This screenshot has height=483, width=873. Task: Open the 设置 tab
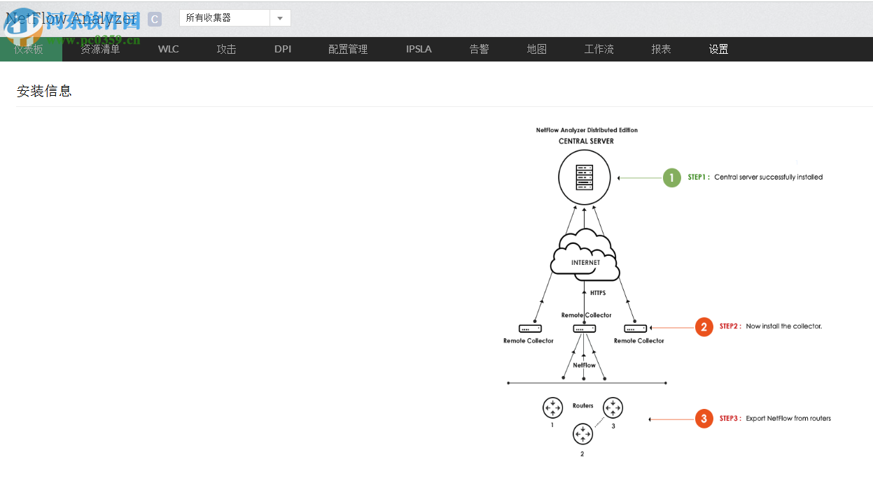click(x=718, y=49)
